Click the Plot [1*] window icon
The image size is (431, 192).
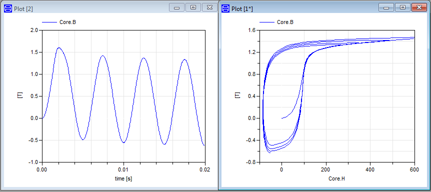(225, 8)
